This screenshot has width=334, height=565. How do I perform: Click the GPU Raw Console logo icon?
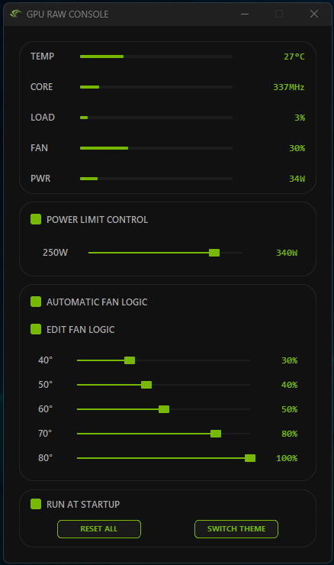[16, 14]
